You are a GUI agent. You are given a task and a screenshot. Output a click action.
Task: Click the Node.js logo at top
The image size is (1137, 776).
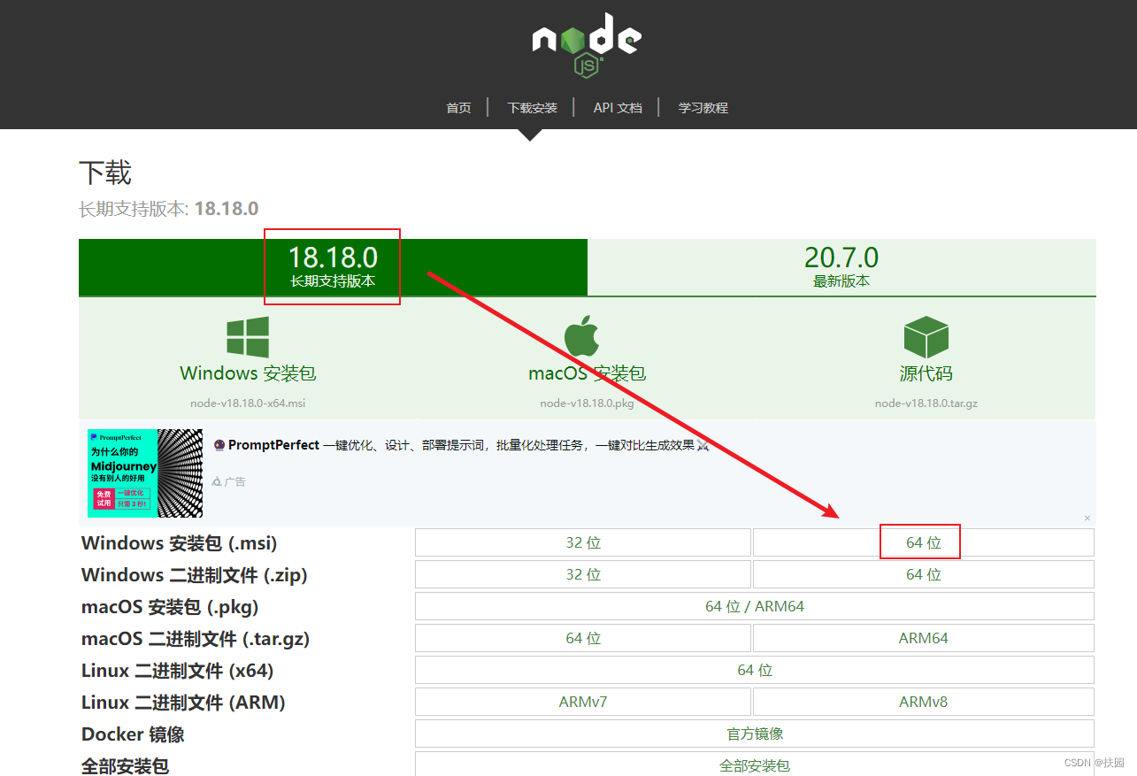pyautogui.click(x=587, y=44)
